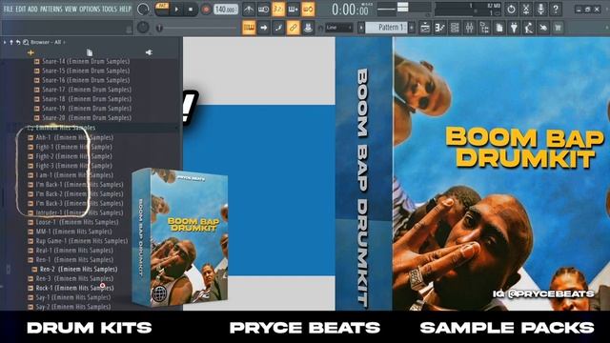The image size is (610, 343).
Task: Click the main pitch slider track
Action: click(x=197, y=28)
